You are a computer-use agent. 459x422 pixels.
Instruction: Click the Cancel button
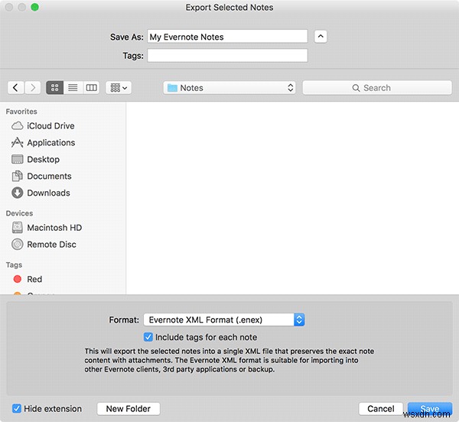pos(380,408)
